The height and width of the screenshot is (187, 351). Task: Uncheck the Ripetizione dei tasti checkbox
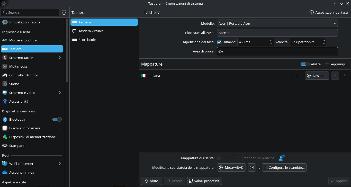pyautogui.click(x=219, y=42)
